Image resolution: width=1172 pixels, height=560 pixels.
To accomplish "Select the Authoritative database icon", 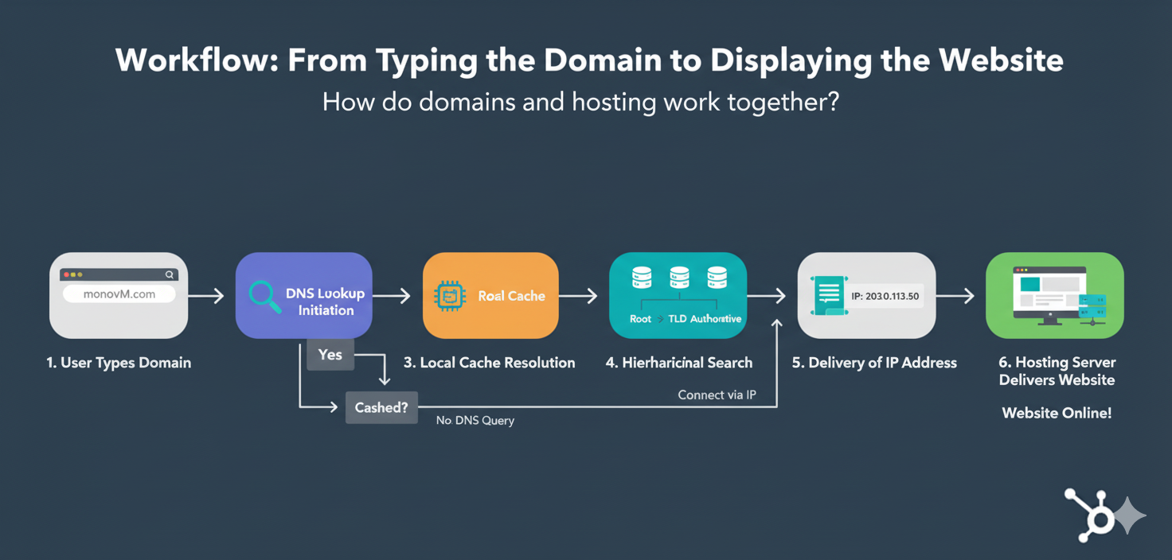I will click(717, 276).
